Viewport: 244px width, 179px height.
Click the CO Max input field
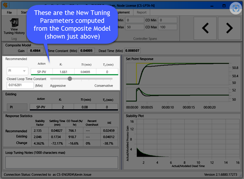click(168, 27)
